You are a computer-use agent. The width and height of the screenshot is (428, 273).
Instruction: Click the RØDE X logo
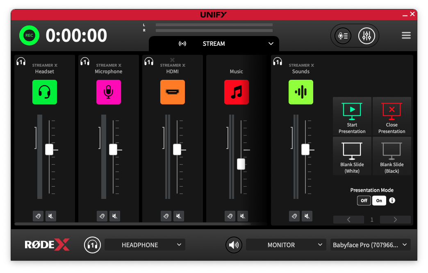coord(47,245)
